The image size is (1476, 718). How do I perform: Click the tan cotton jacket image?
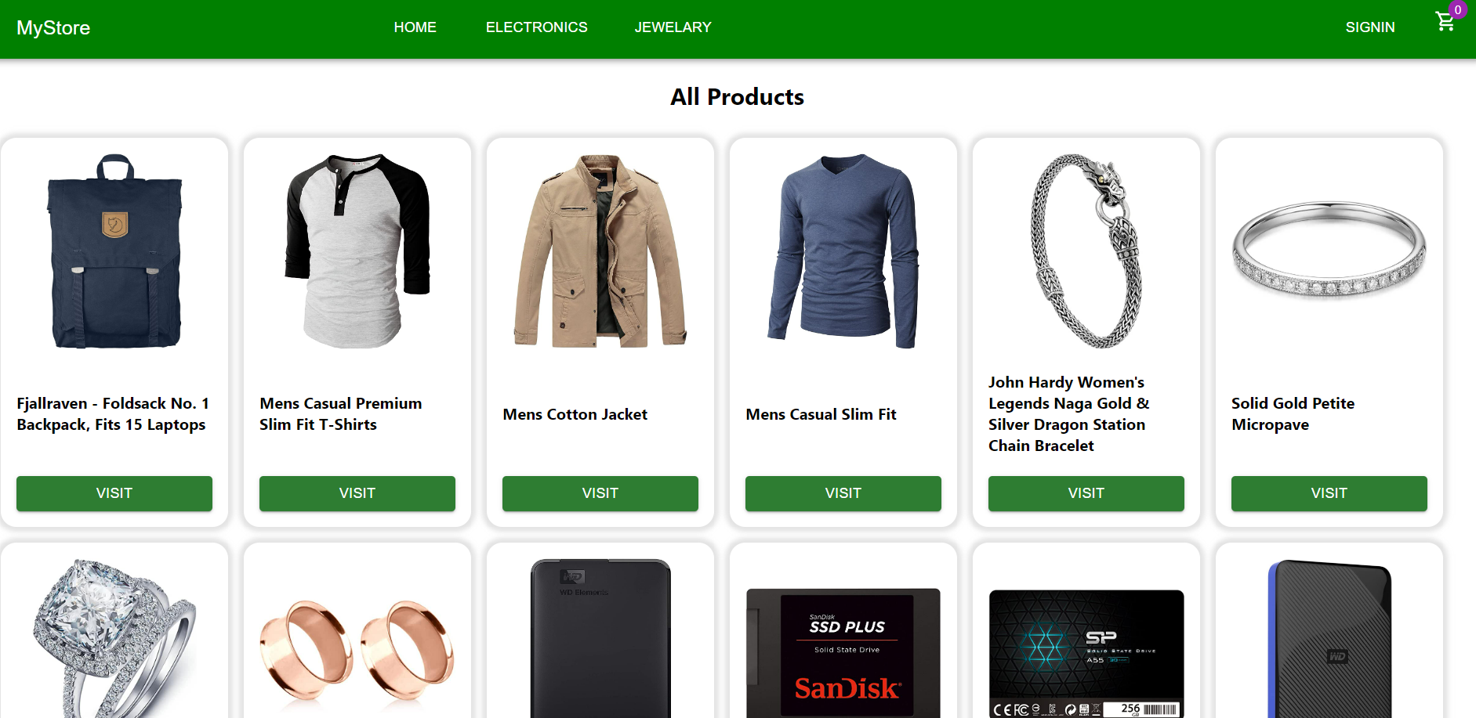pyautogui.click(x=600, y=251)
